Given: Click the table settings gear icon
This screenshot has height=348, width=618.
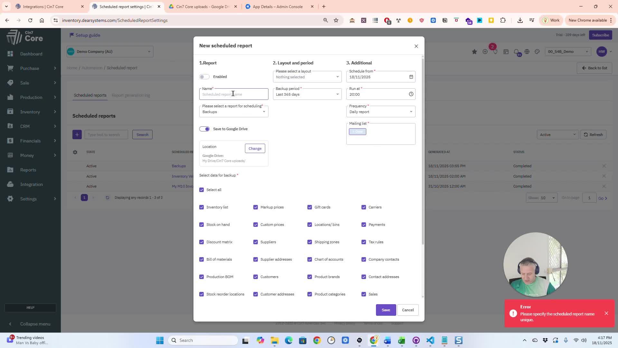Looking at the screenshot, I should pos(75,152).
